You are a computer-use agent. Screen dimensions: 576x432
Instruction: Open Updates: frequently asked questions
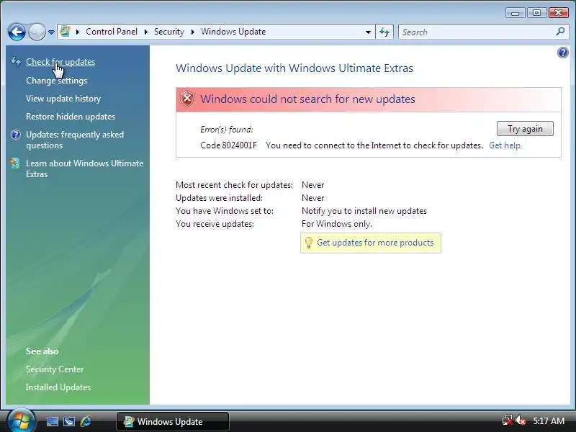75,140
